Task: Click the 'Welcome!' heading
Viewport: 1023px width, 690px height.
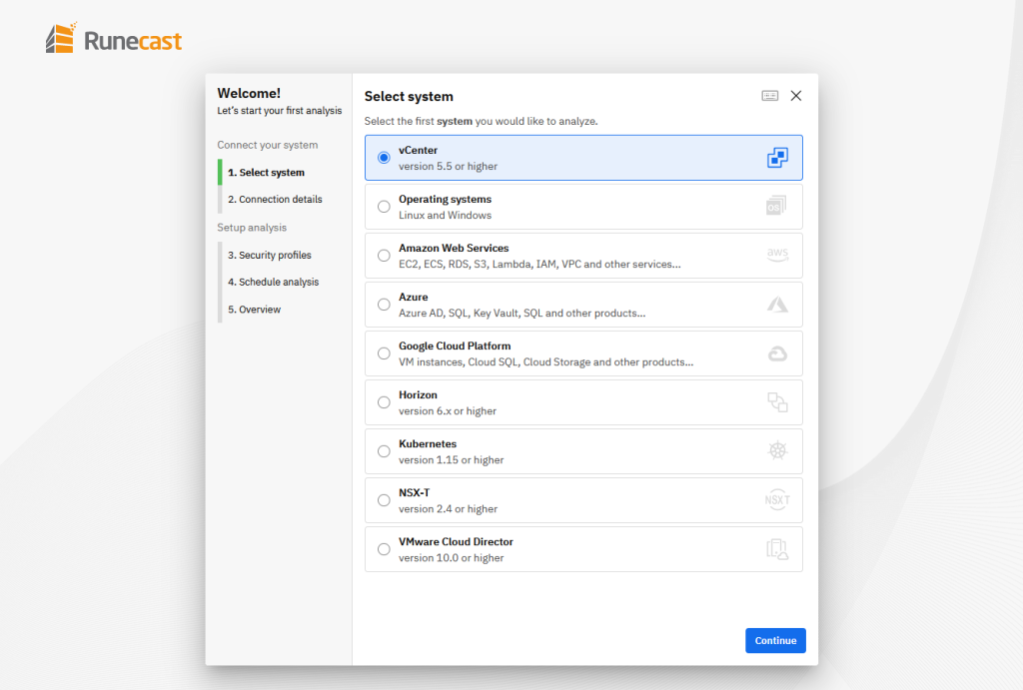Action: (x=249, y=93)
